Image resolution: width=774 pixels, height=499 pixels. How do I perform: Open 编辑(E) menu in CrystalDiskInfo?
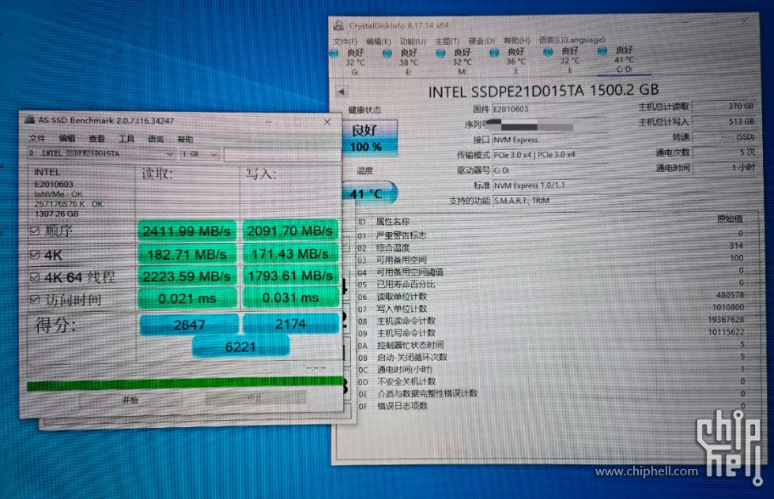point(379,41)
